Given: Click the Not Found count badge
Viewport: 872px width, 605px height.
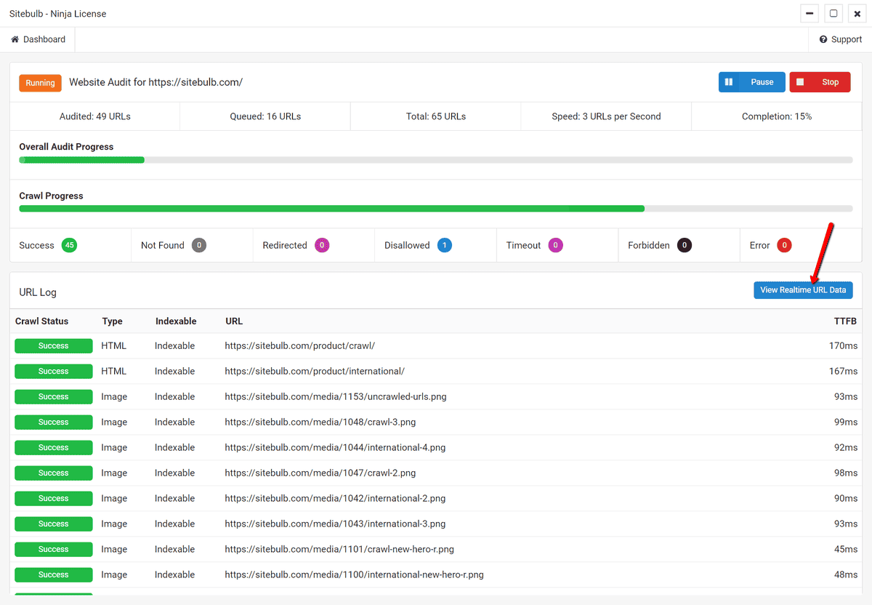Looking at the screenshot, I should tap(199, 245).
